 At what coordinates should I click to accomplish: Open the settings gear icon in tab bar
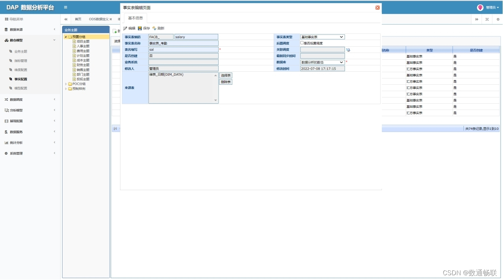(498, 19)
